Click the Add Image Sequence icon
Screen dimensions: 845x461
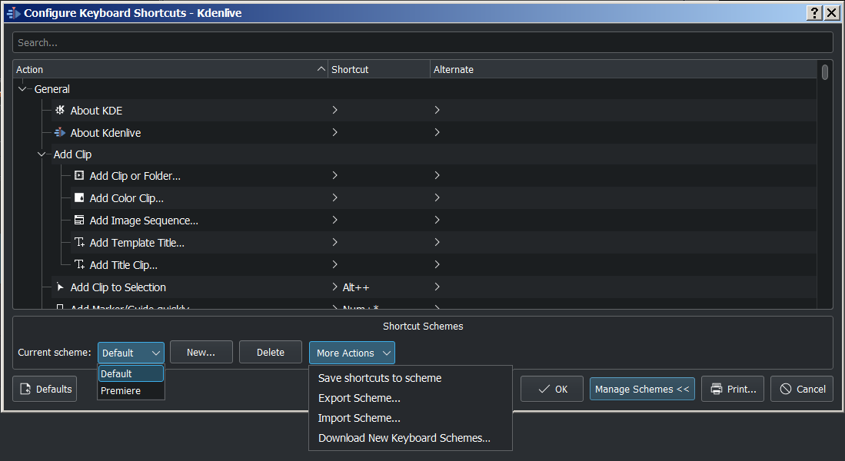[x=79, y=220]
